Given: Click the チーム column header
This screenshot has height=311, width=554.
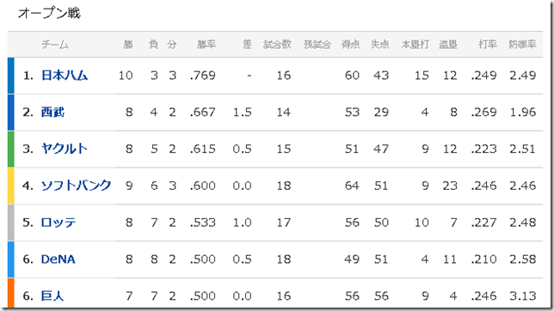Looking at the screenshot, I should coord(55,44).
